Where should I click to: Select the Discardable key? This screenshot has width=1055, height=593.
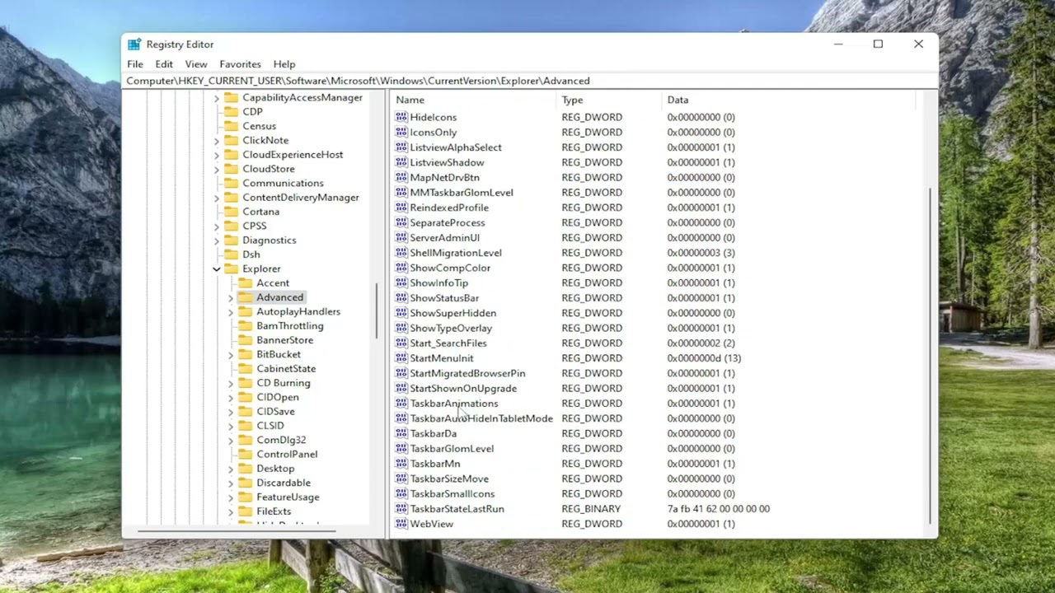click(x=284, y=483)
